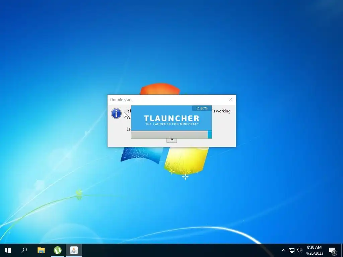Click the Show desktop sliver on the taskbar
Screen dimensions: 343x257
pos(342,250)
